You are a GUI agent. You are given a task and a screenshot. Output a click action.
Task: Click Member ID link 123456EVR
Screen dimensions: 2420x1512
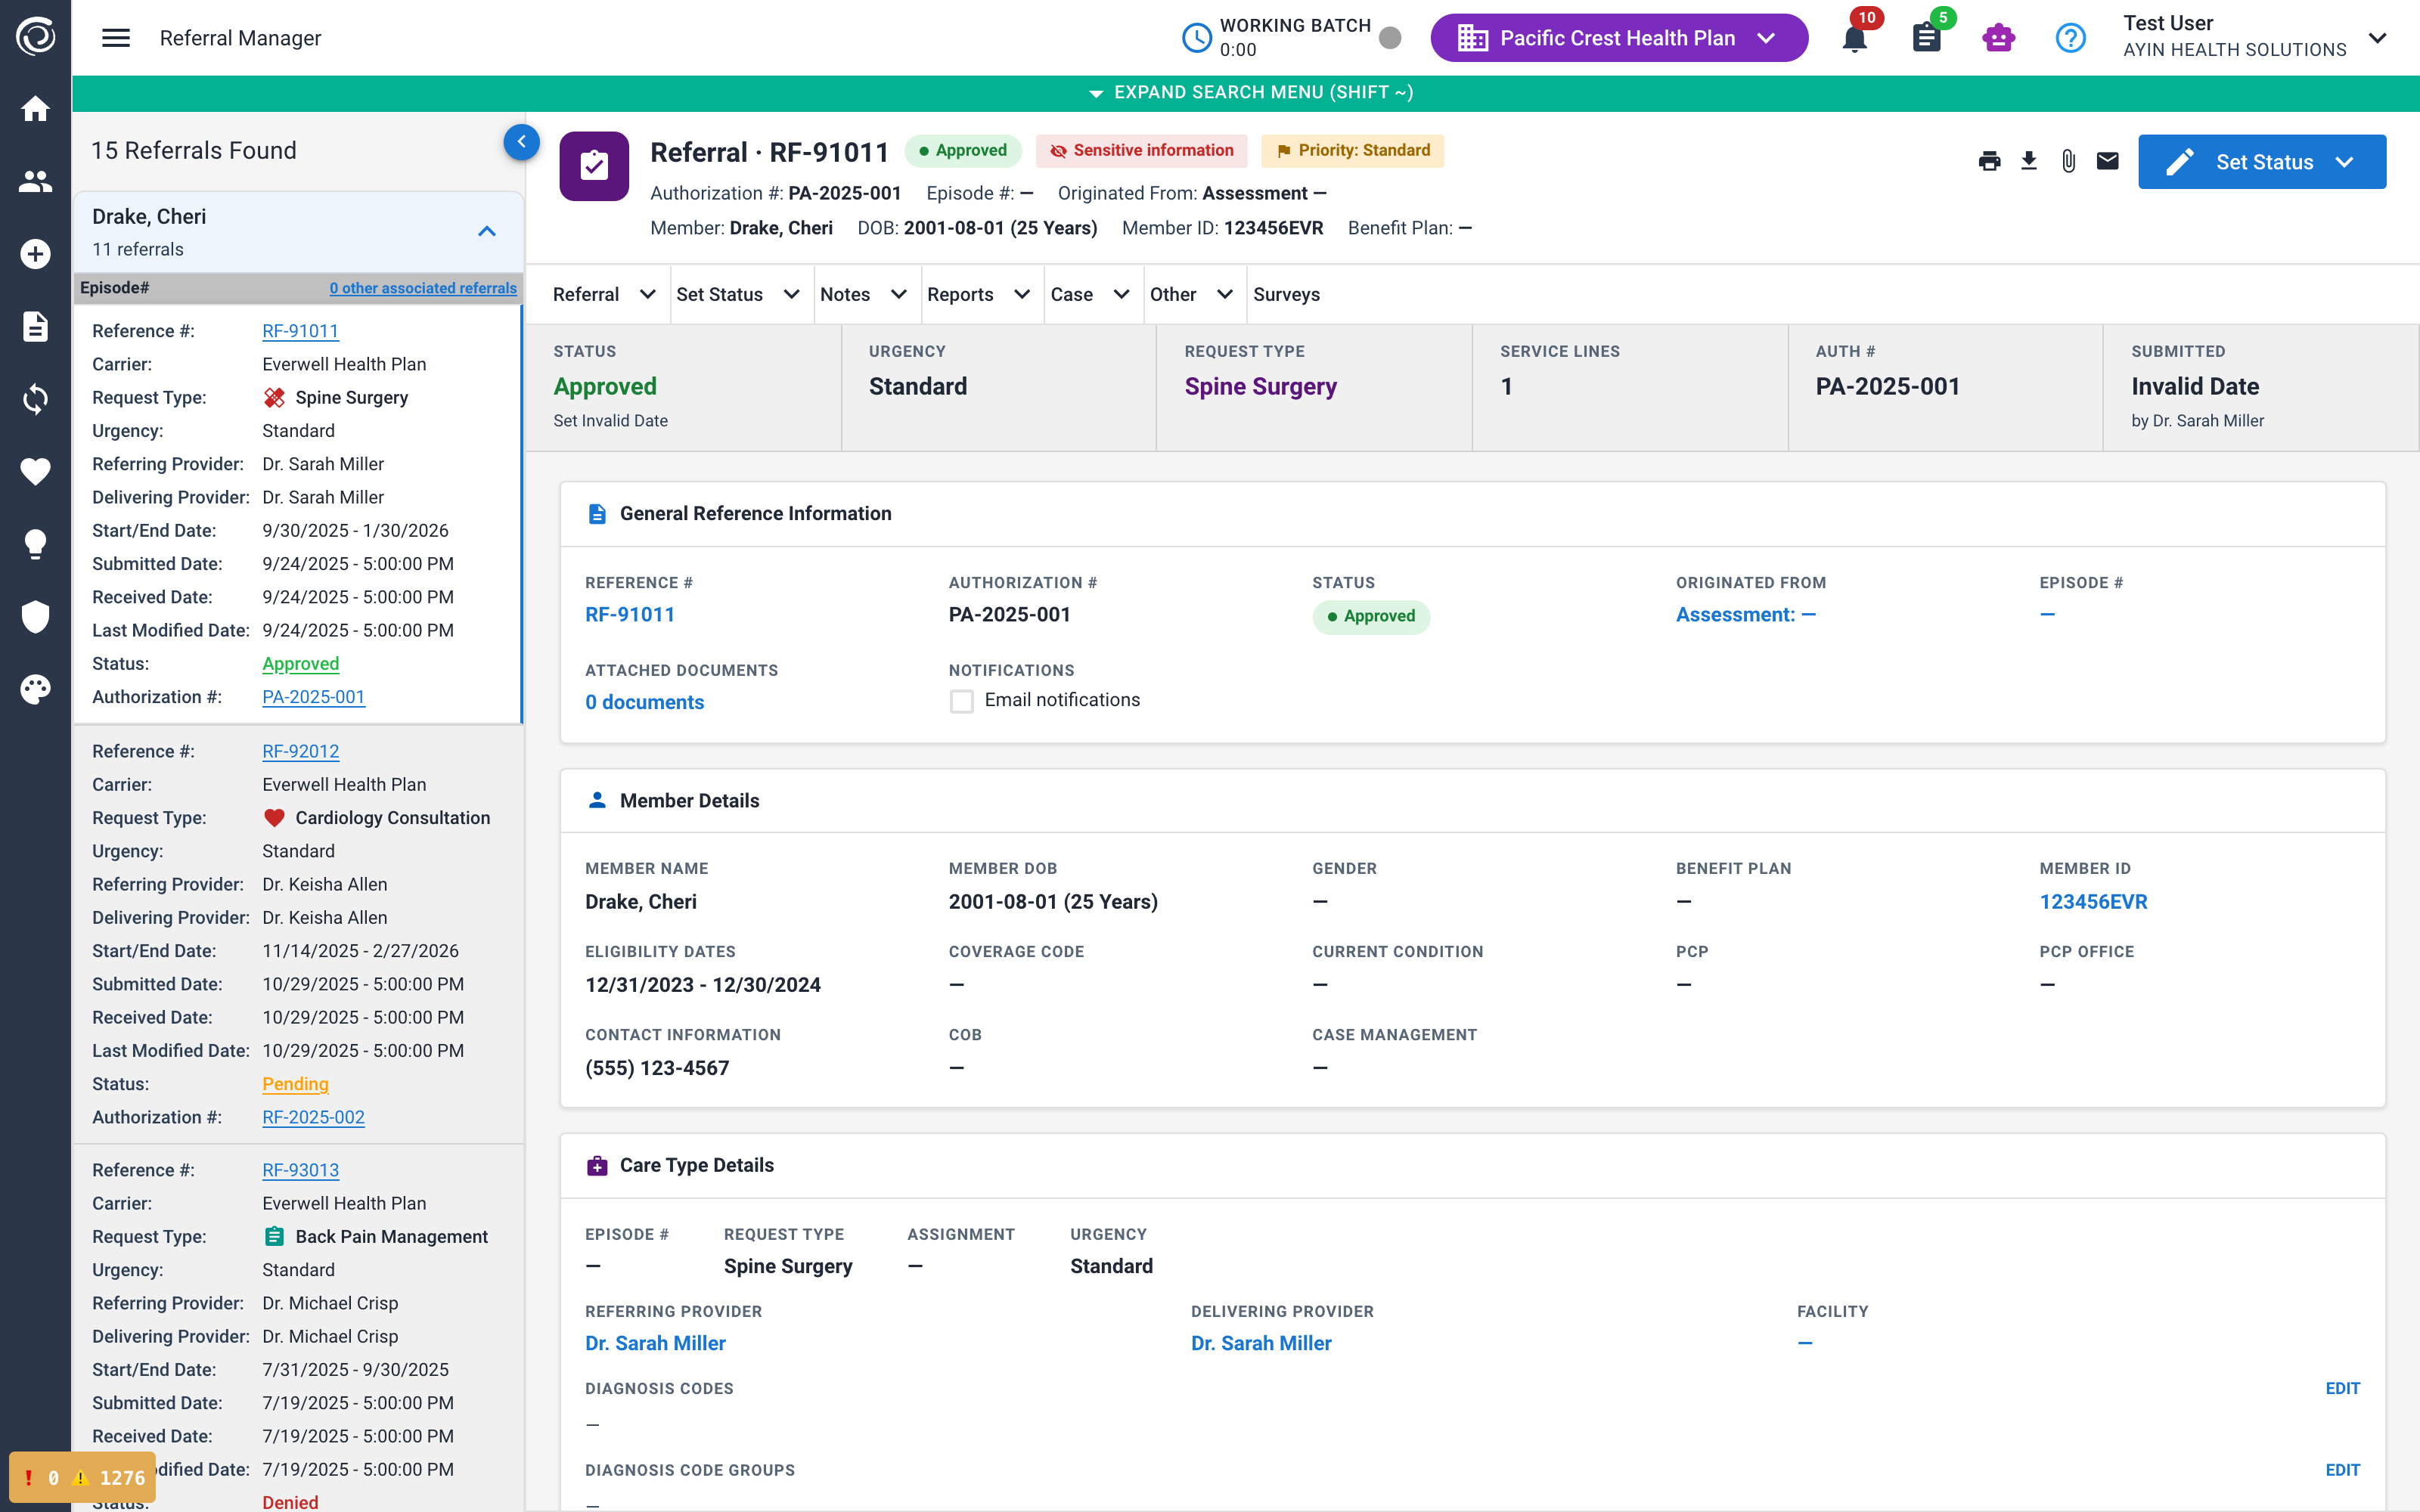pos(2093,902)
